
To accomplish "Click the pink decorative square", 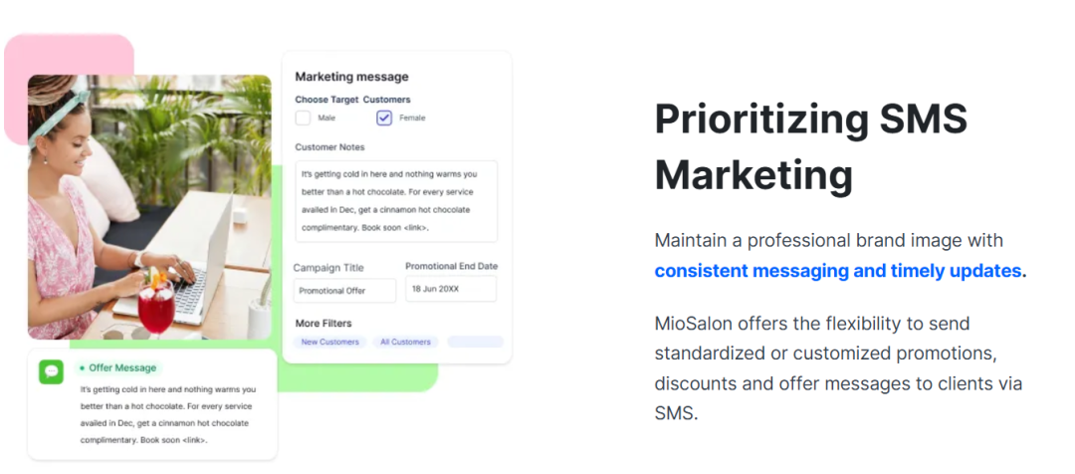I will point(70,55).
